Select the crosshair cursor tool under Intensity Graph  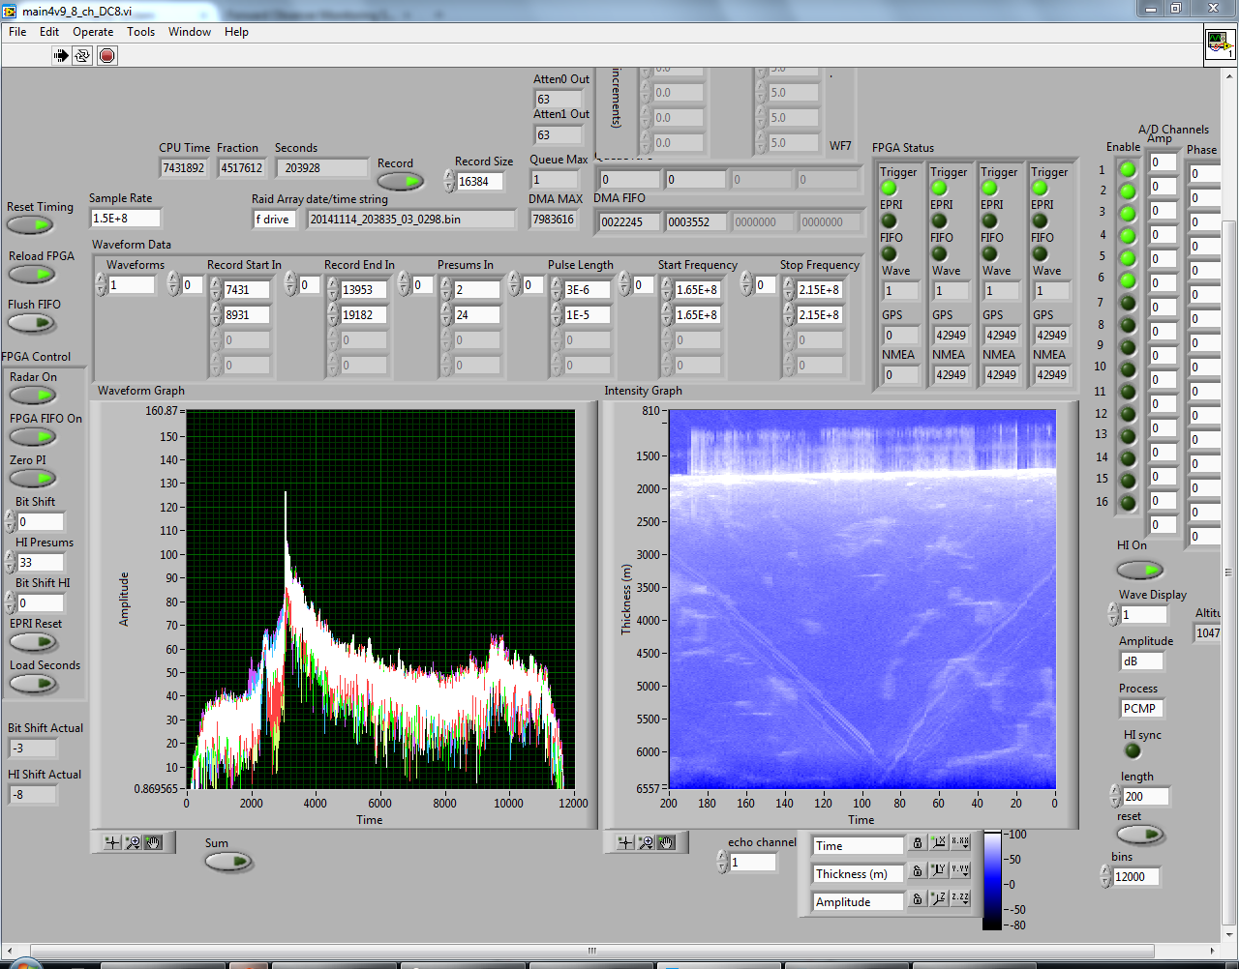tap(625, 842)
